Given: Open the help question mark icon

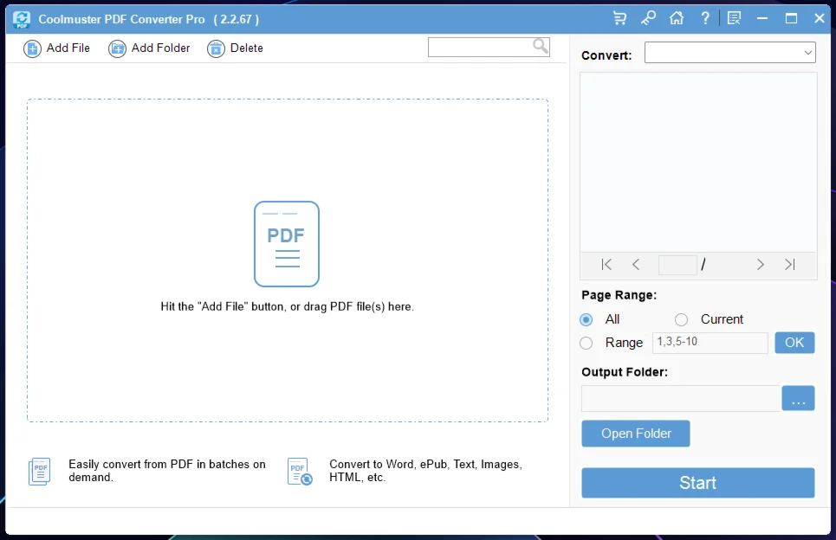Looking at the screenshot, I should (705, 18).
